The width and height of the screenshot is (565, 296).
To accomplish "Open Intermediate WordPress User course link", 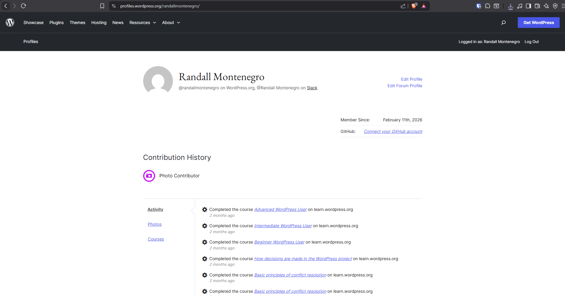I will point(283,226).
